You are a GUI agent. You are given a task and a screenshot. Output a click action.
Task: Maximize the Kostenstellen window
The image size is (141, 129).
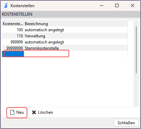117,5
